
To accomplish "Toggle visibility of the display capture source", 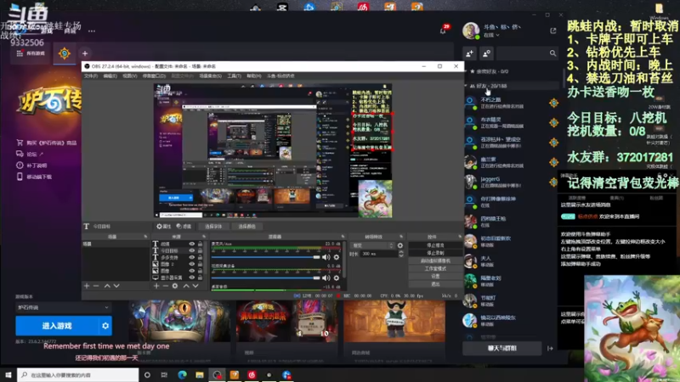I will [x=192, y=278].
